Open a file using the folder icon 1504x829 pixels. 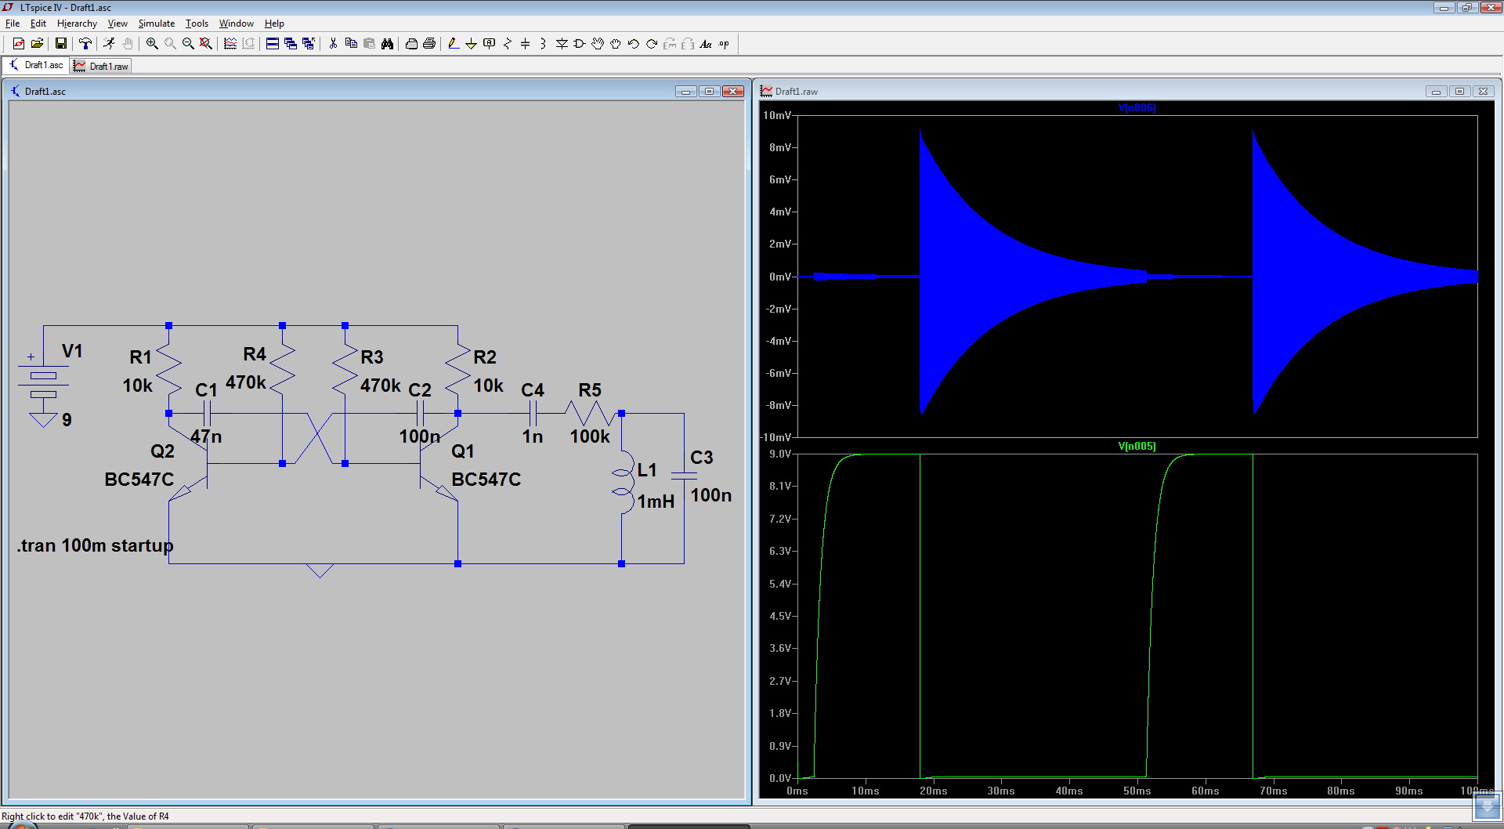point(37,44)
